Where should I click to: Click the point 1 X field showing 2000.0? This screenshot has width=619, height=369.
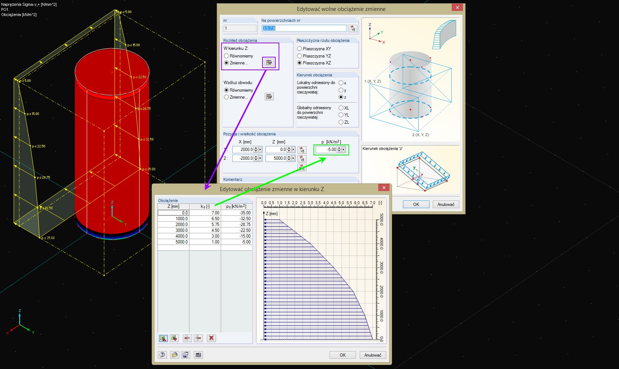coord(243,150)
